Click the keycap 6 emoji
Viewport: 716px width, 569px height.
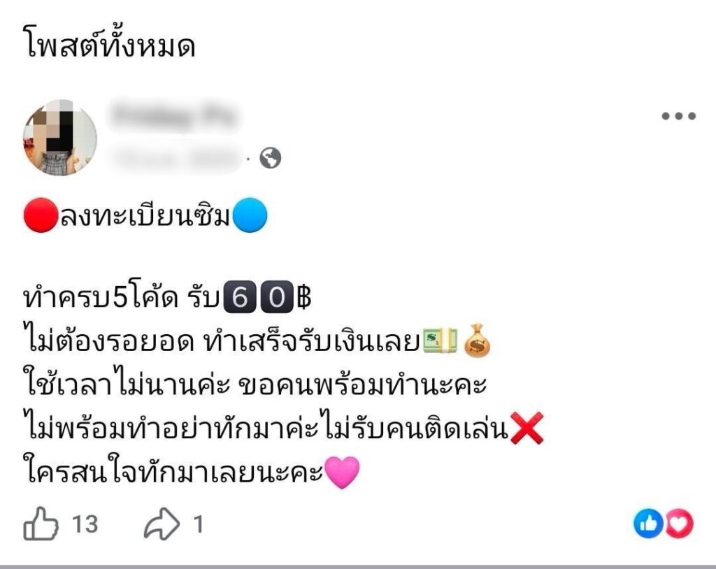coord(240,297)
